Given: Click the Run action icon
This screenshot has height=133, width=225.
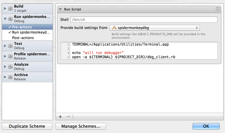Looking at the screenshot, I should [10, 19].
